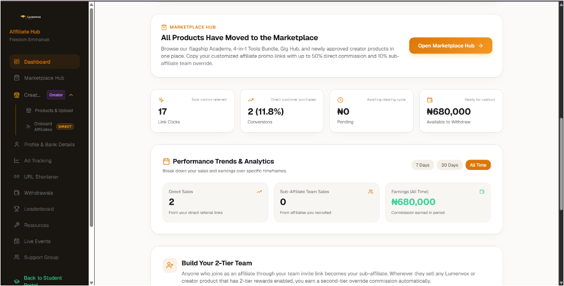Click the 17 Link Clicks value
The image size is (564, 286).
click(x=162, y=112)
